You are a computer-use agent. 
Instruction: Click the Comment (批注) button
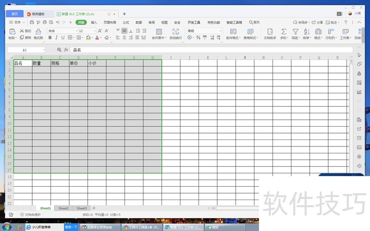pos(333,22)
